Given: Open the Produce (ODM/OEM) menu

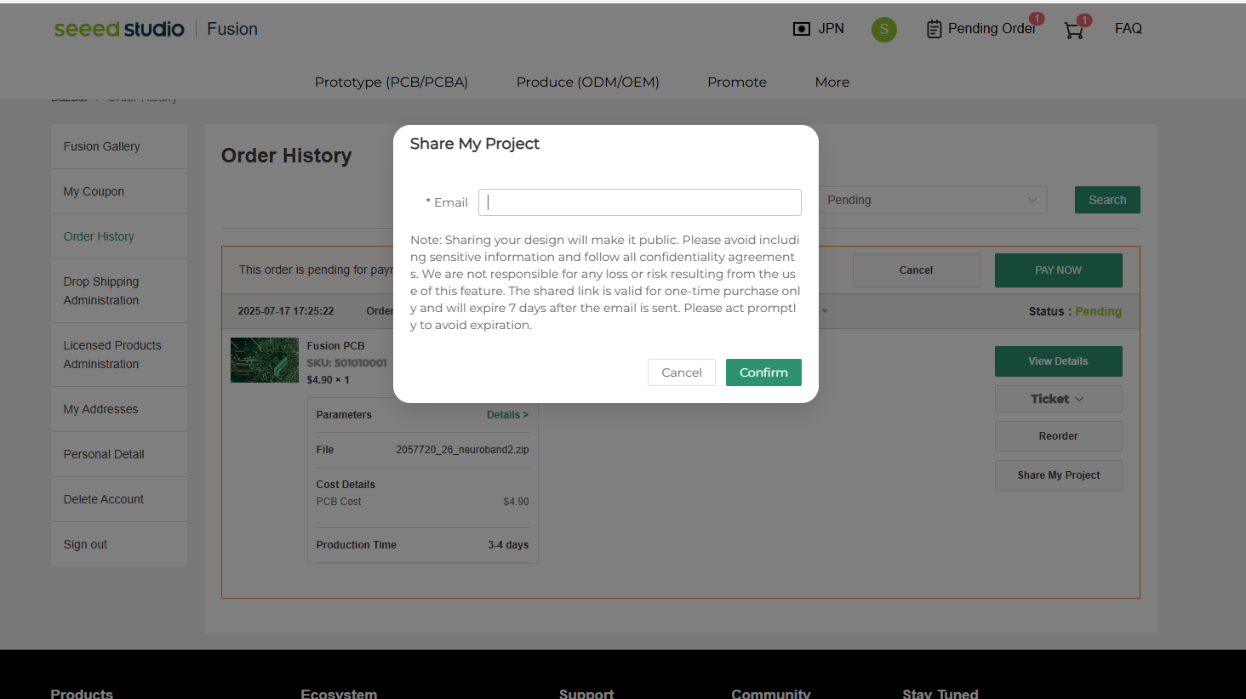Looking at the screenshot, I should pos(587,82).
